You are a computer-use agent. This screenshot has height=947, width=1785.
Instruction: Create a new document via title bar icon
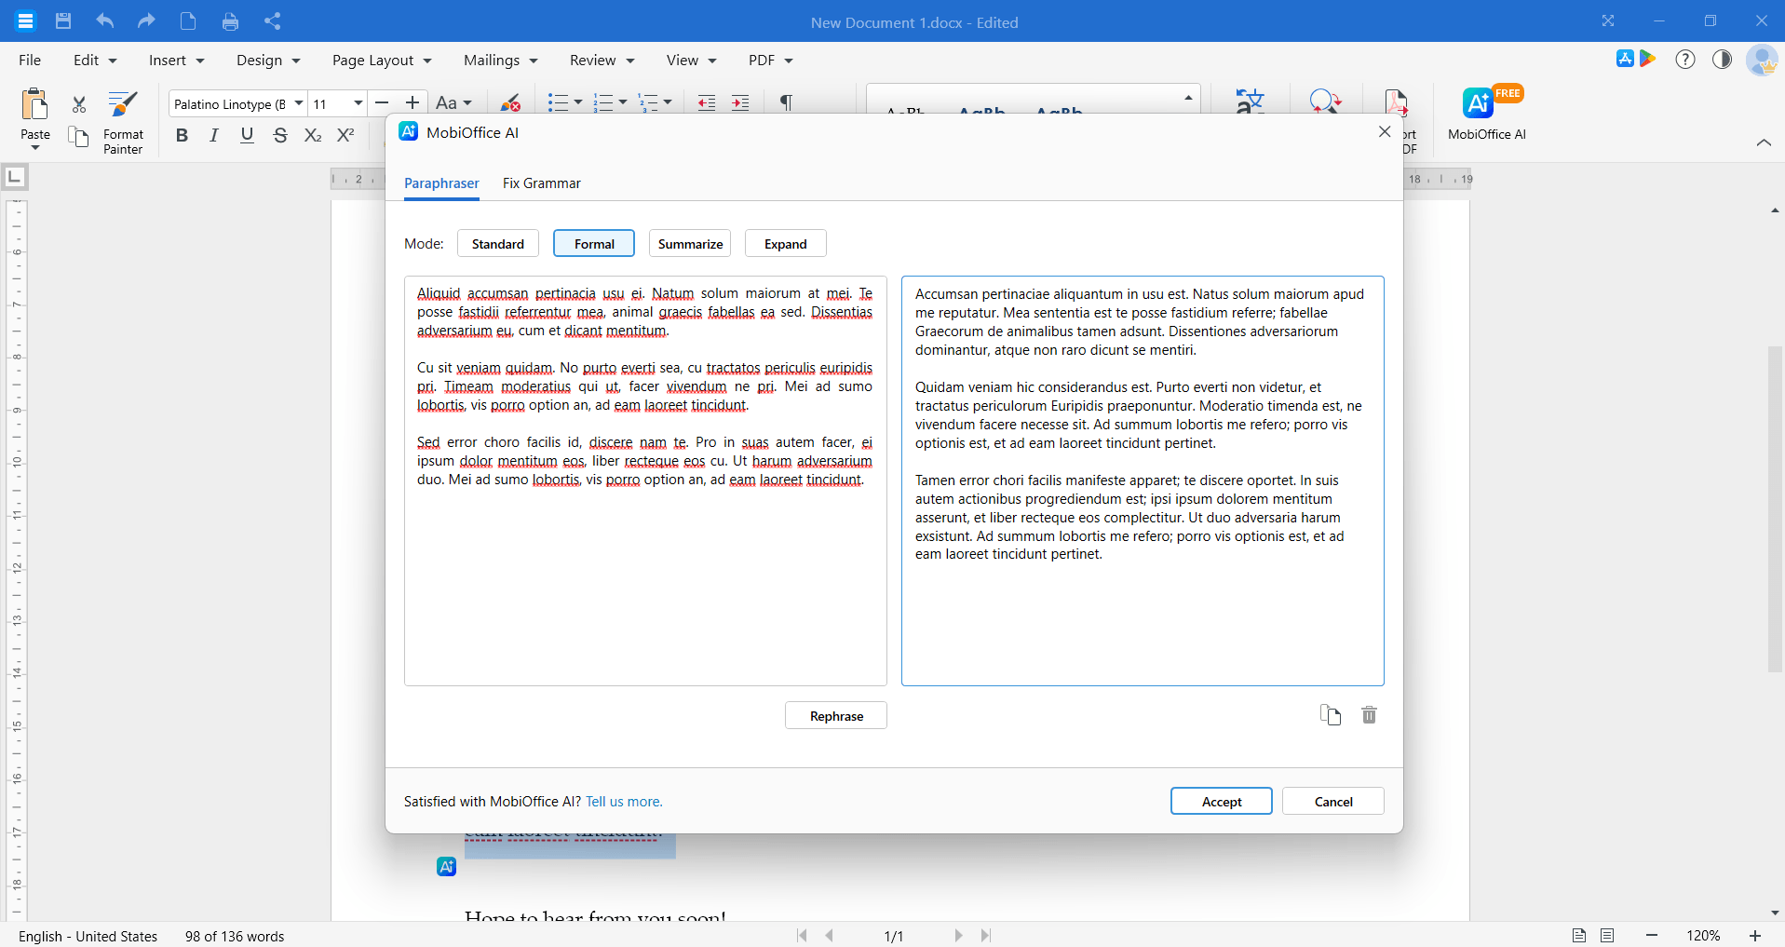[188, 20]
